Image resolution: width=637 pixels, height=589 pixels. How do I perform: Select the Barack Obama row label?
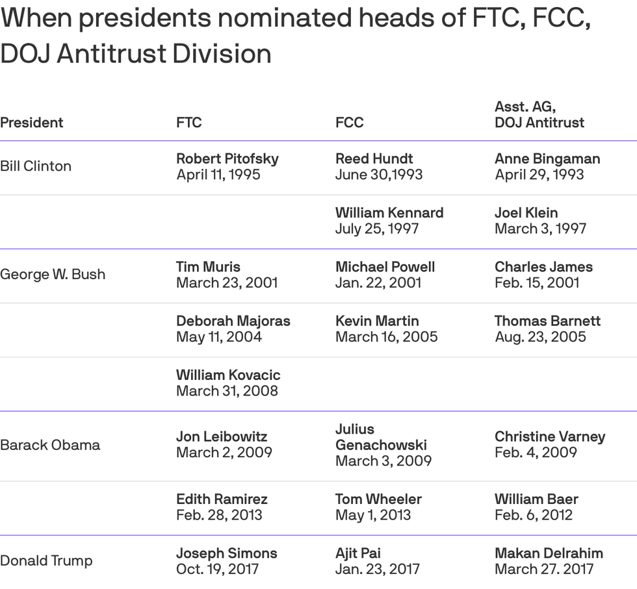point(50,445)
